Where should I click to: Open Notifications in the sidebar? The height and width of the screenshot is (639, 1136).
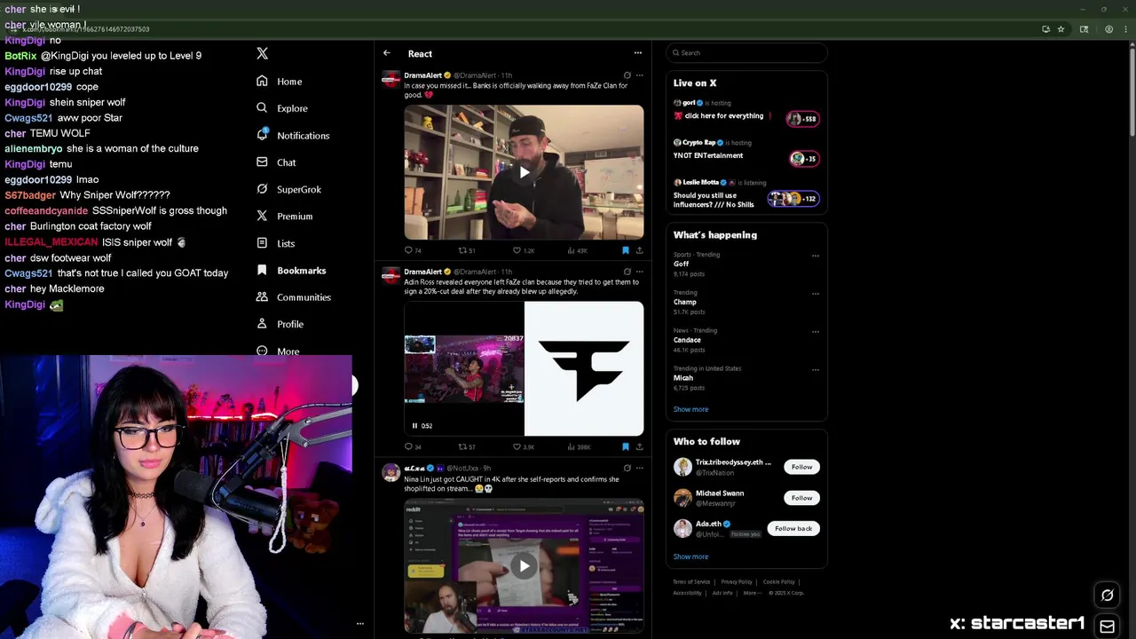pyautogui.click(x=293, y=136)
